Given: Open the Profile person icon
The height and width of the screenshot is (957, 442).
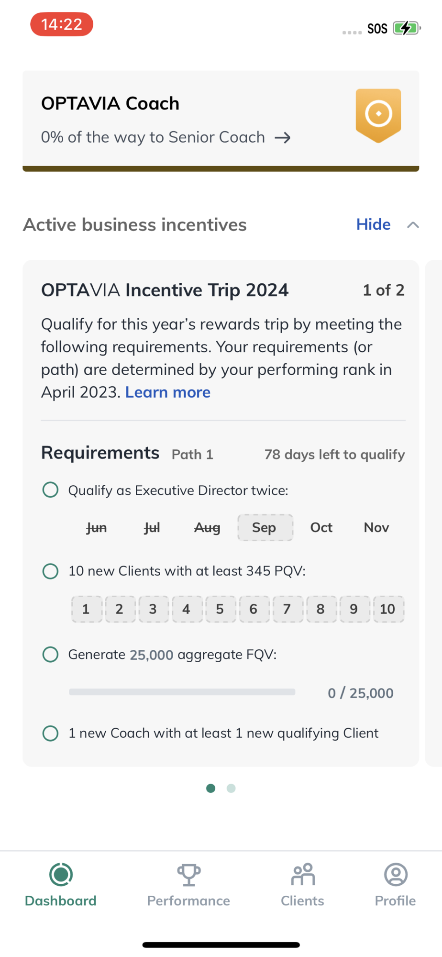Looking at the screenshot, I should (x=396, y=875).
